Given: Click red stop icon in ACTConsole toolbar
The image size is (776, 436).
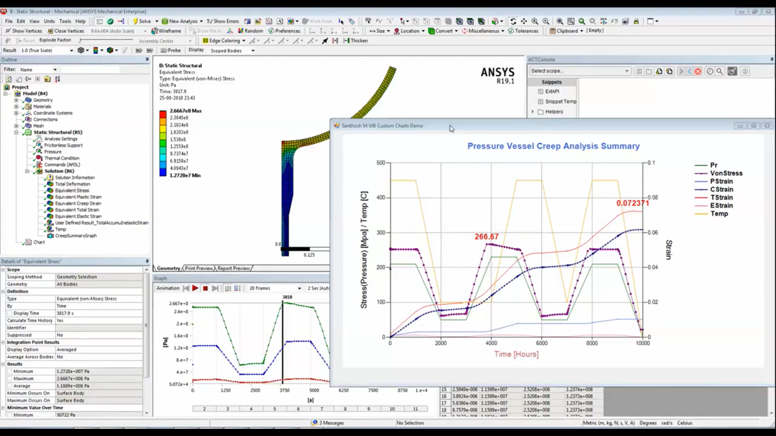Looking at the screenshot, I should [698, 71].
